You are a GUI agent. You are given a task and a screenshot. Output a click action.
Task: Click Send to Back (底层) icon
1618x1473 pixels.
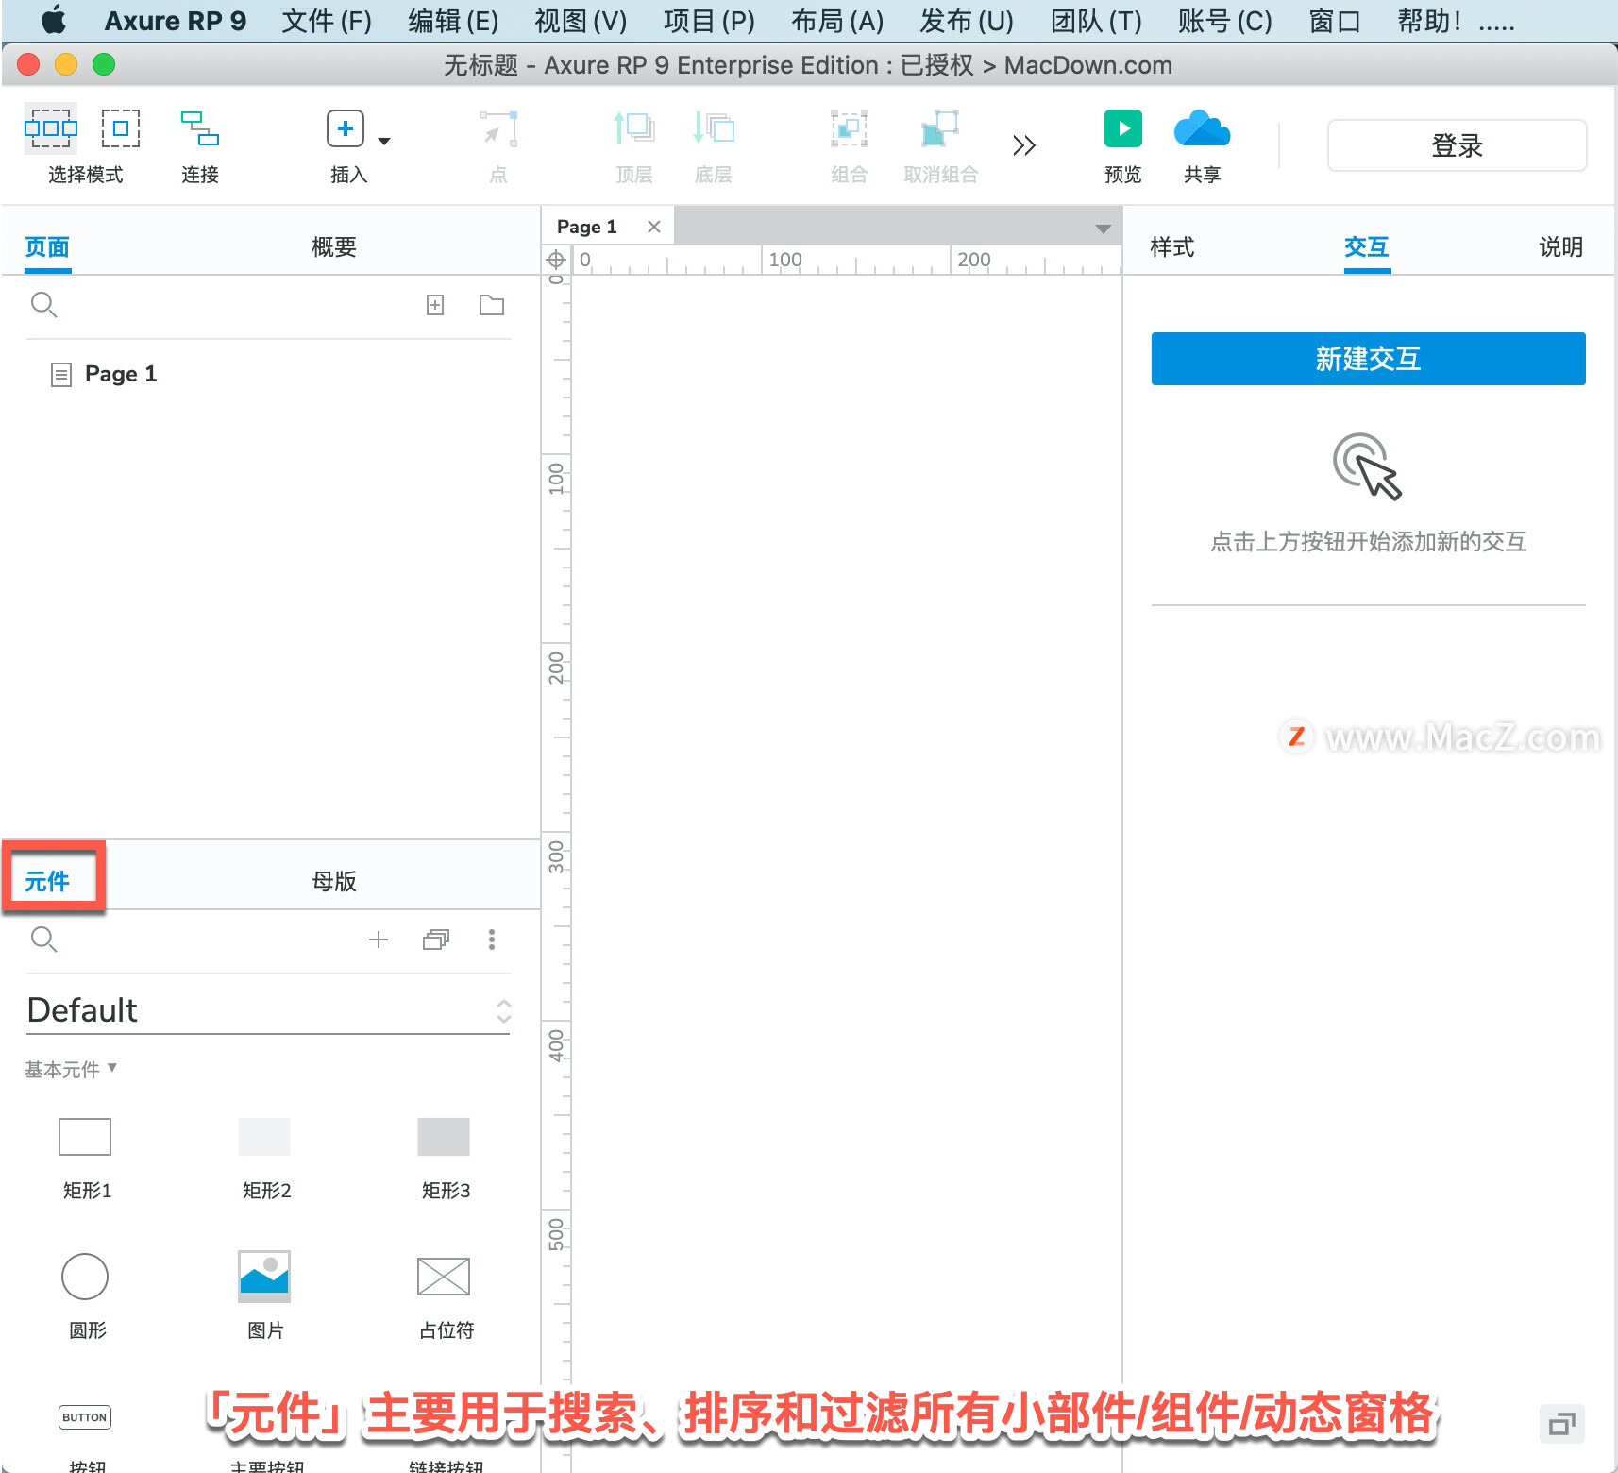coord(714,128)
